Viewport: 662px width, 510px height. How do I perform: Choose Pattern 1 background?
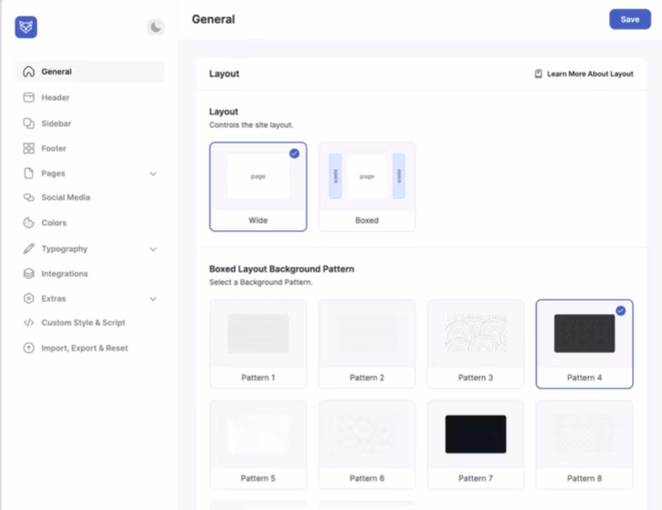pyautogui.click(x=258, y=344)
